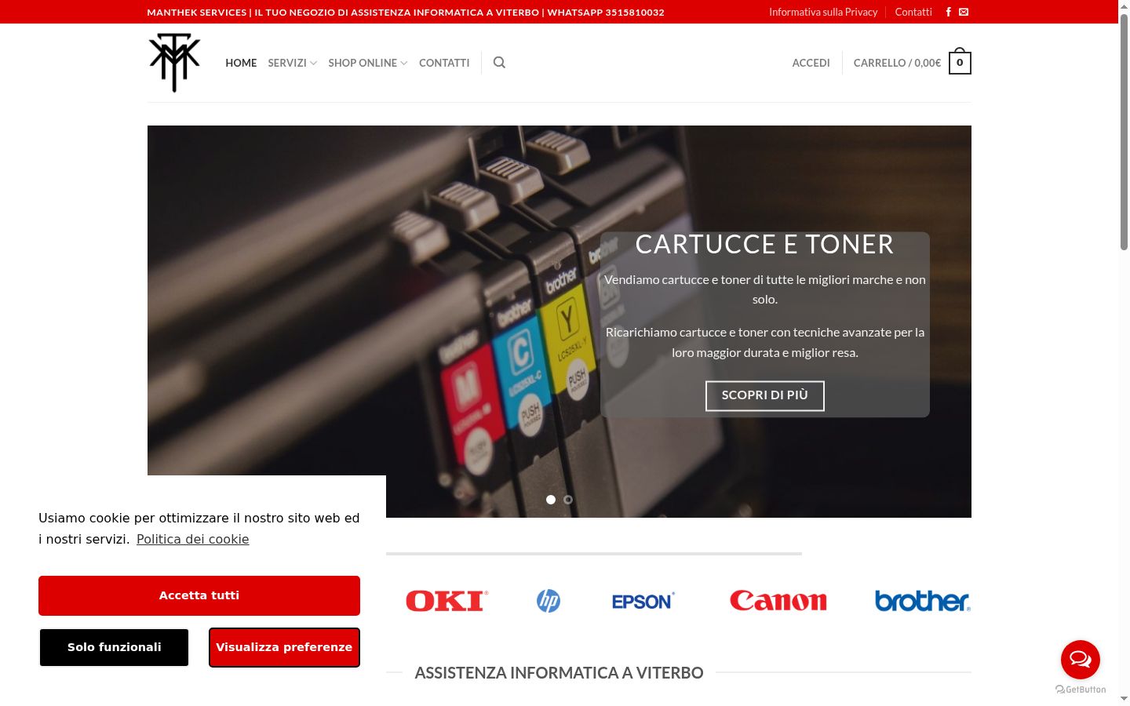
Task: Open the Politica dei cookie link
Action: pyautogui.click(x=193, y=539)
